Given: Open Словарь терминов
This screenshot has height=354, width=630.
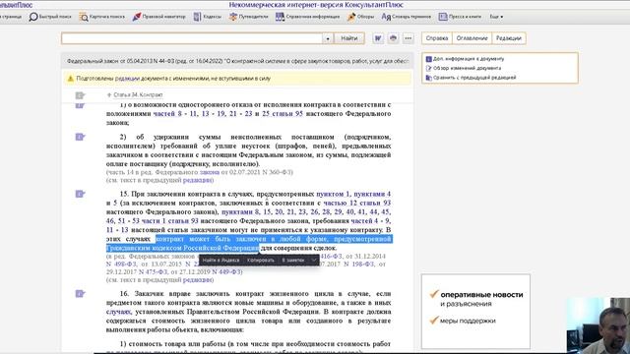Looking at the screenshot, I should 406,17.
